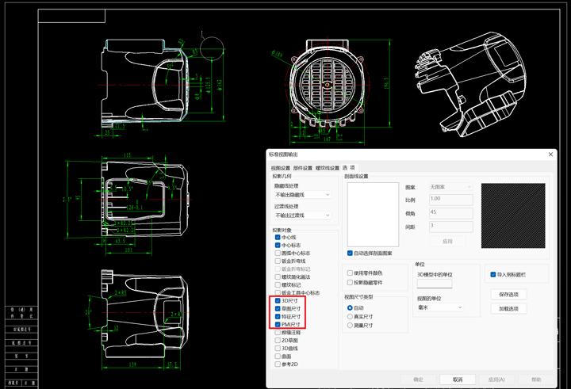Click the 取消 button
The width and height of the screenshot is (571, 389).
tap(458, 379)
